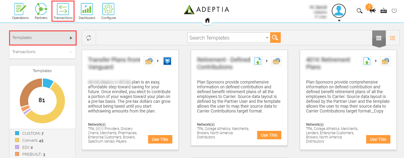
Task: Expand the Templates menu arrow
Action: pos(71,38)
